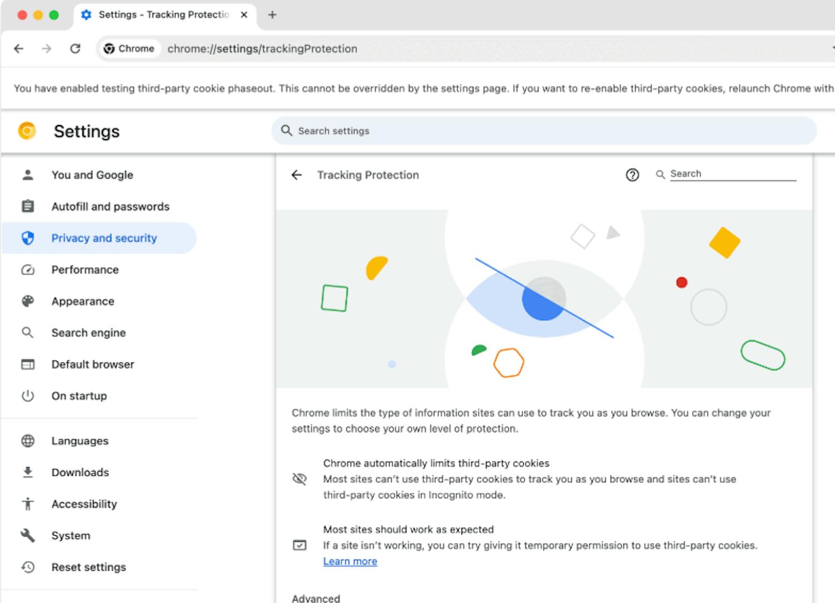Select the Appearance palette icon
835x603 pixels.
tap(28, 301)
